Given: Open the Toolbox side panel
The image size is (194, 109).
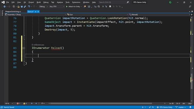Looking at the screenshot, I should coord(2,13).
